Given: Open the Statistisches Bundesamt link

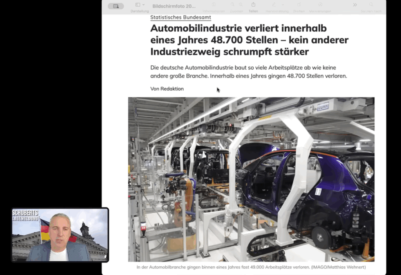Looking at the screenshot, I should (181, 17).
